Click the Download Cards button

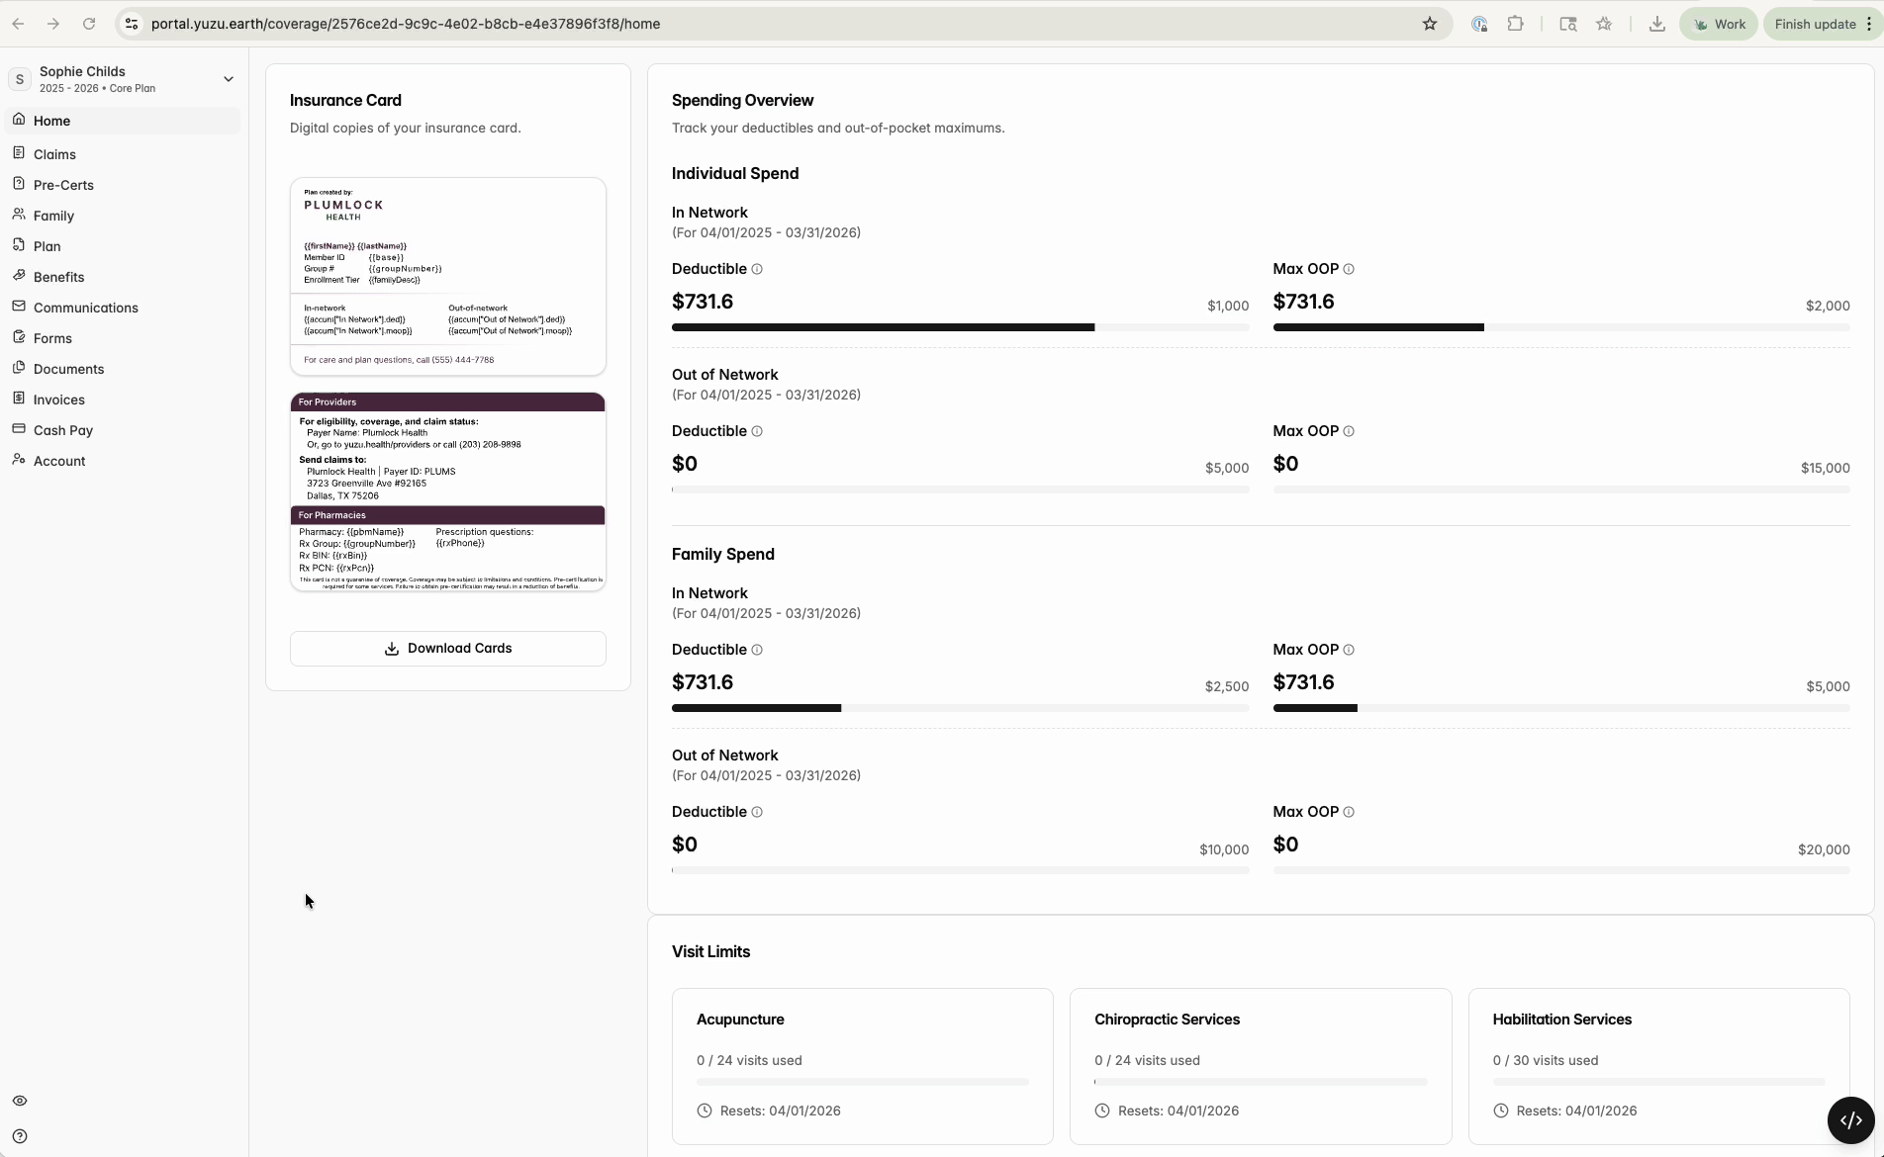(448, 649)
